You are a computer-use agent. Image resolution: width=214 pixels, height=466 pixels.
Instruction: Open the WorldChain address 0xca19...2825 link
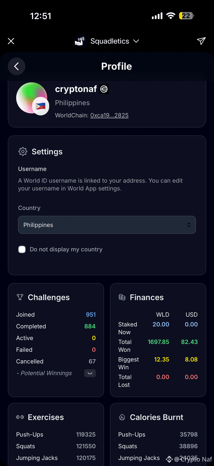(x=109, y=115)
